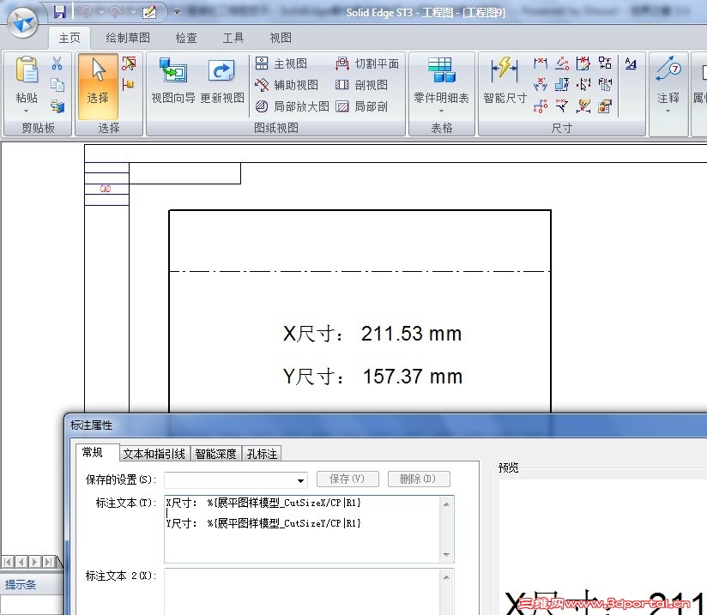
Task: Switch to the View (视图) ribbon tab
Action: tap(281, 38)
